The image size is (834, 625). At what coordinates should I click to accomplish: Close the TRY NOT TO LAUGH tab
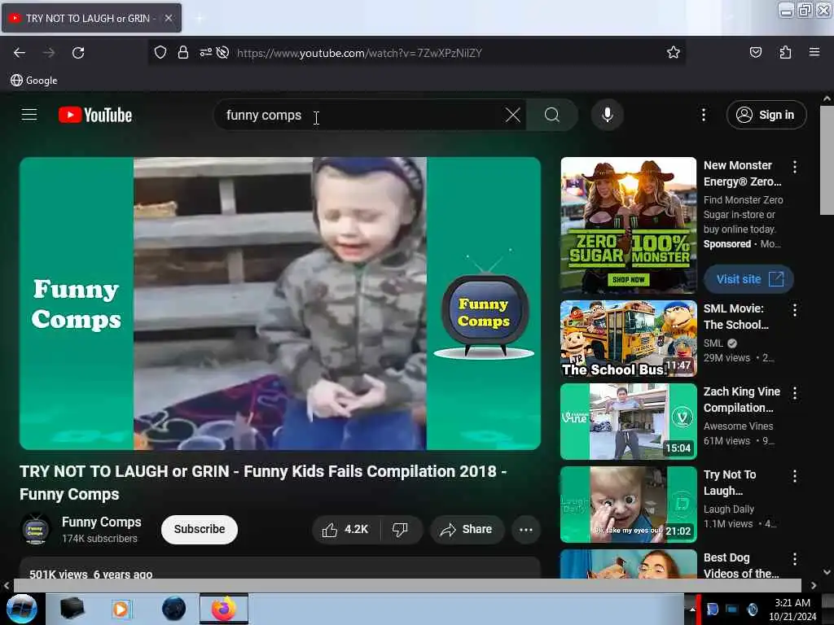tap(168, 18)
